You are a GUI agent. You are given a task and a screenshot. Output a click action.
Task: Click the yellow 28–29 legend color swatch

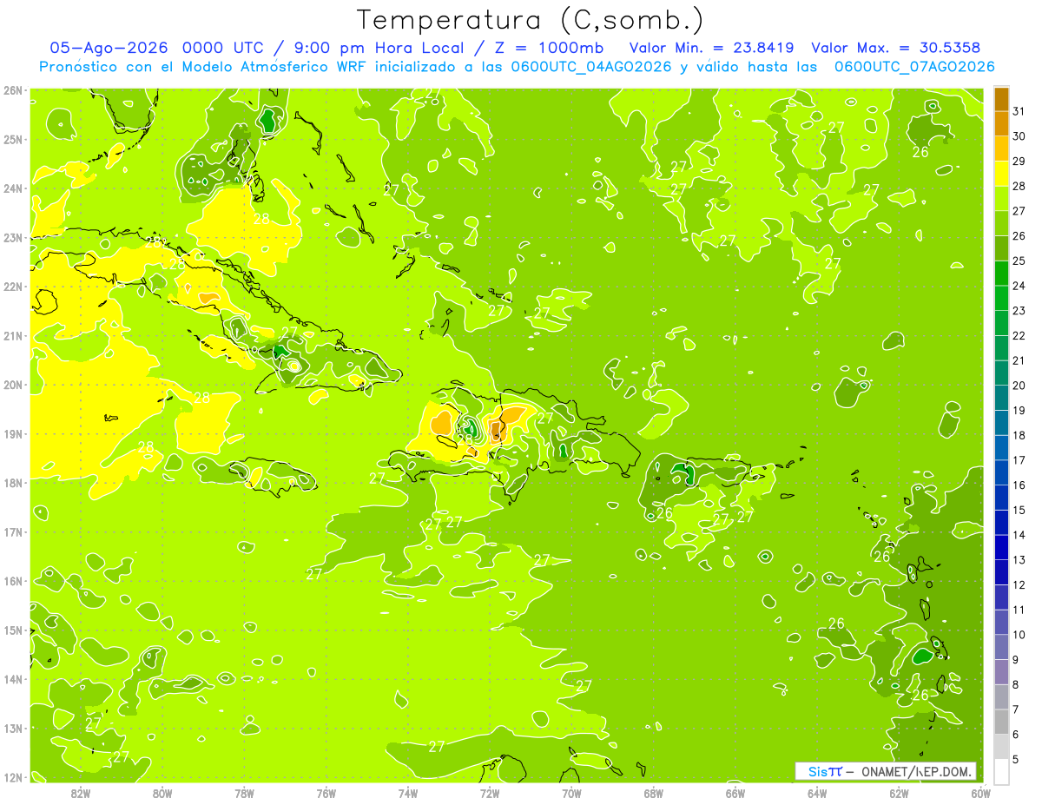click(x=1001, y=173)
